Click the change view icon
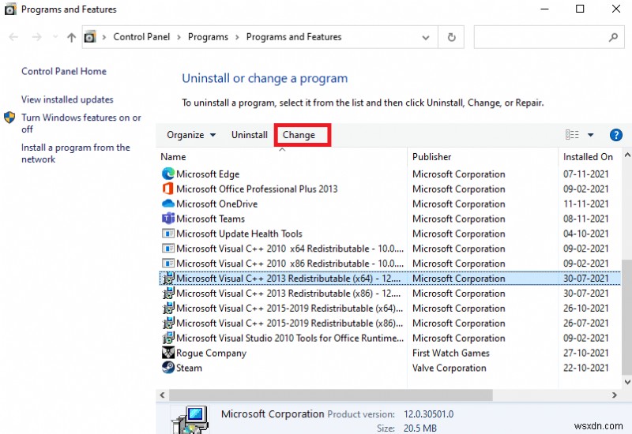Screen dimensions: 632x434 tap(572, 134)
